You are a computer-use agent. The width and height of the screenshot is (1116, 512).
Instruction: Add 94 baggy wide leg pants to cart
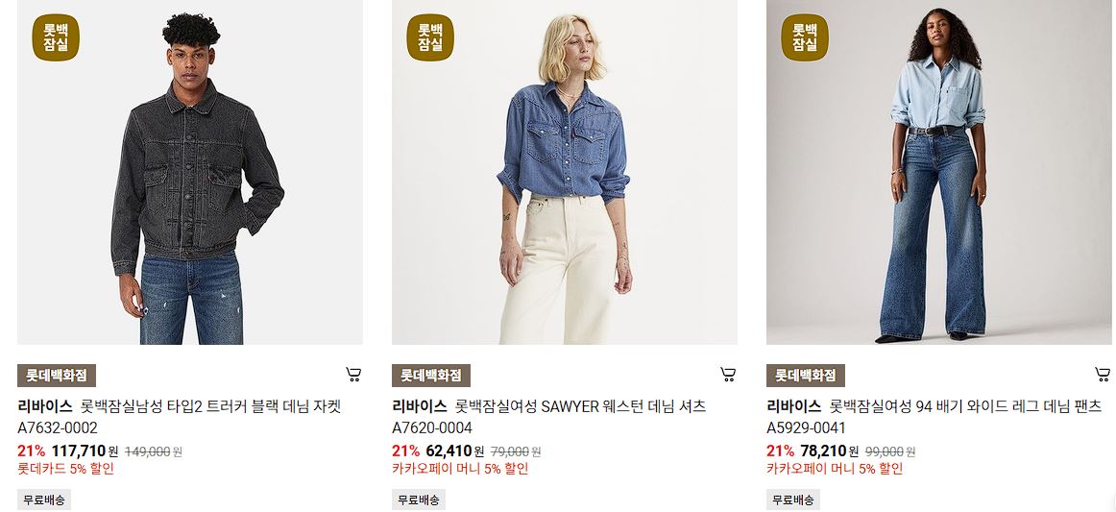(x=1102, y=374)
